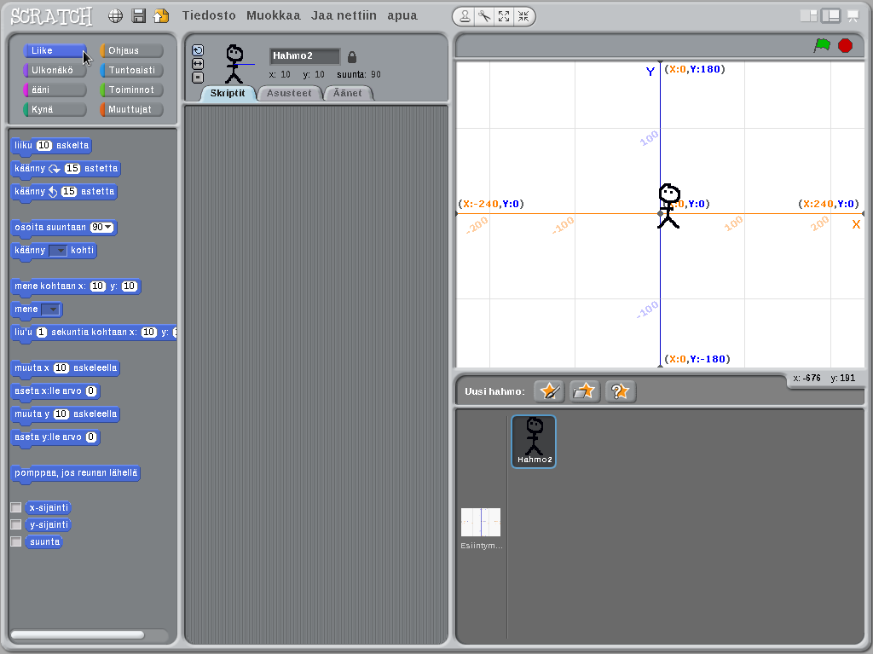Click the muuta x askeleella block
Screen dimensions: 873x654
pos(66,368)
